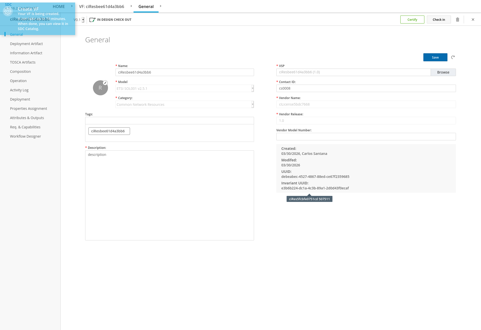The width and height of the screenshot is (481, 330).
Task: Click the gear icon in notification
Action: click(8, 11)
